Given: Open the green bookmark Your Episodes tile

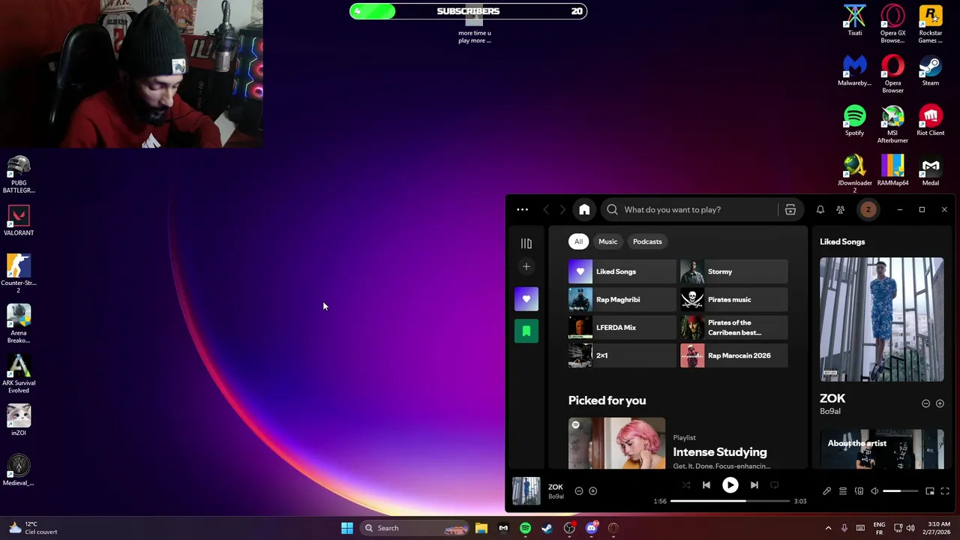Looking at the screenshot, I should (526, 331).
